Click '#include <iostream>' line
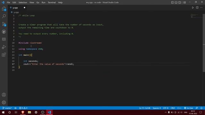Viewport: 205px width, 115px height. (x=30, y=43)
